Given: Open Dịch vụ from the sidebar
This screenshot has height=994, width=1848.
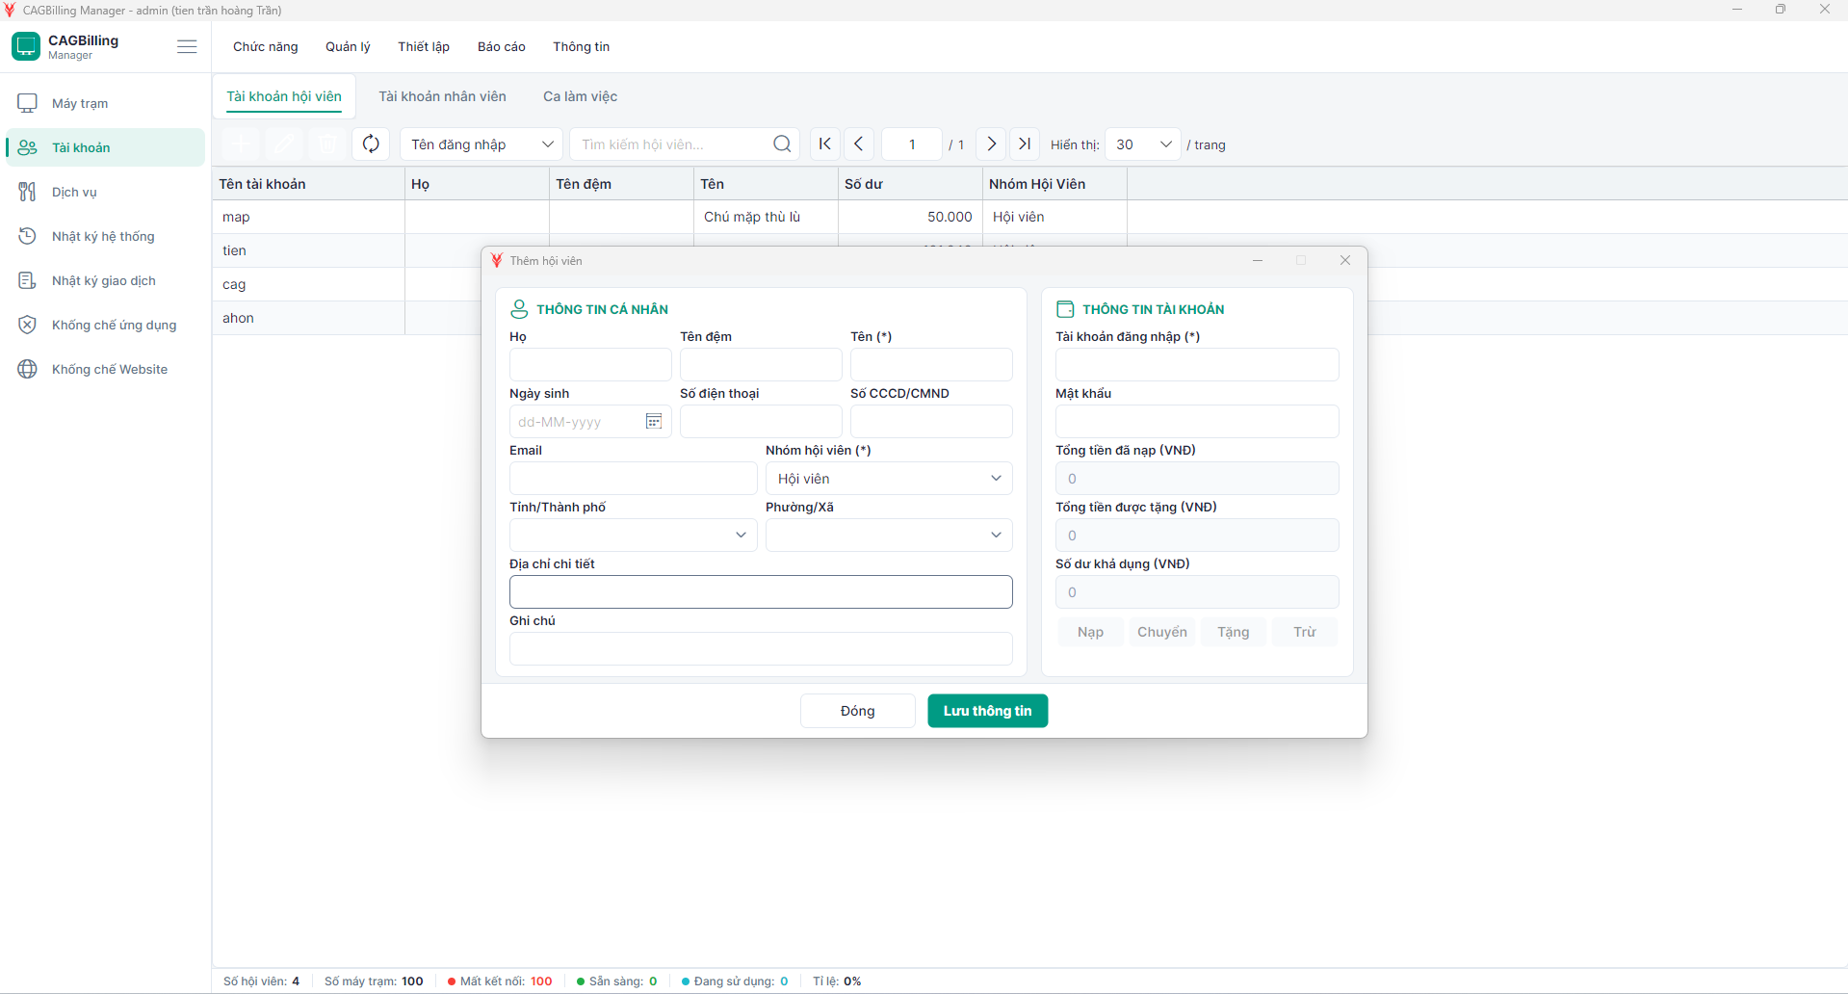Looking at the screenshot, I should pos(104,192).
